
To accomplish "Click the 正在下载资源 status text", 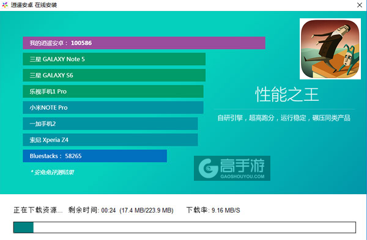I will 38,210.
